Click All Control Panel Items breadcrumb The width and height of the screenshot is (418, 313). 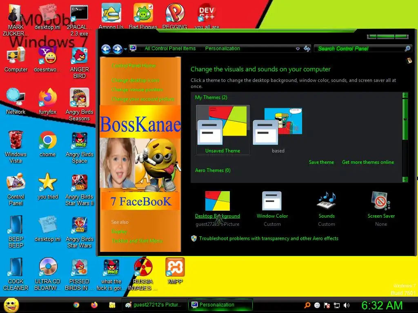tap(170, 48)
